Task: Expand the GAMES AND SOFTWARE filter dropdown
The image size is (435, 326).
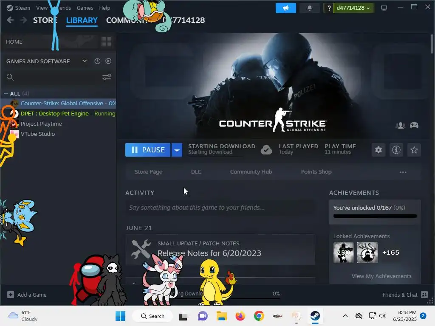Action: click(85, 61)
